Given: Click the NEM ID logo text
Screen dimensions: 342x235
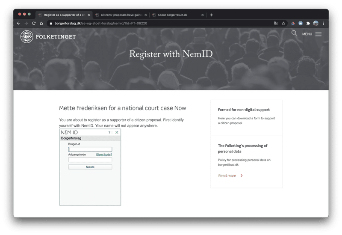Looking at the screenshot, I should 69,132.
